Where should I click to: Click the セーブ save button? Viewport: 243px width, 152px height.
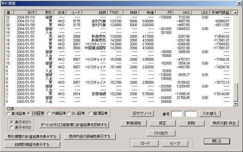pos(175,143)
